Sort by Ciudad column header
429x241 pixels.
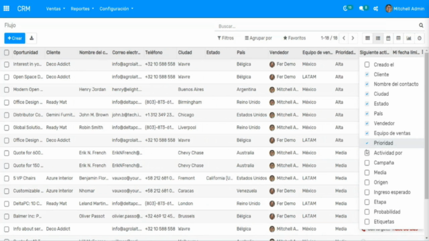(x=185, y=52)
